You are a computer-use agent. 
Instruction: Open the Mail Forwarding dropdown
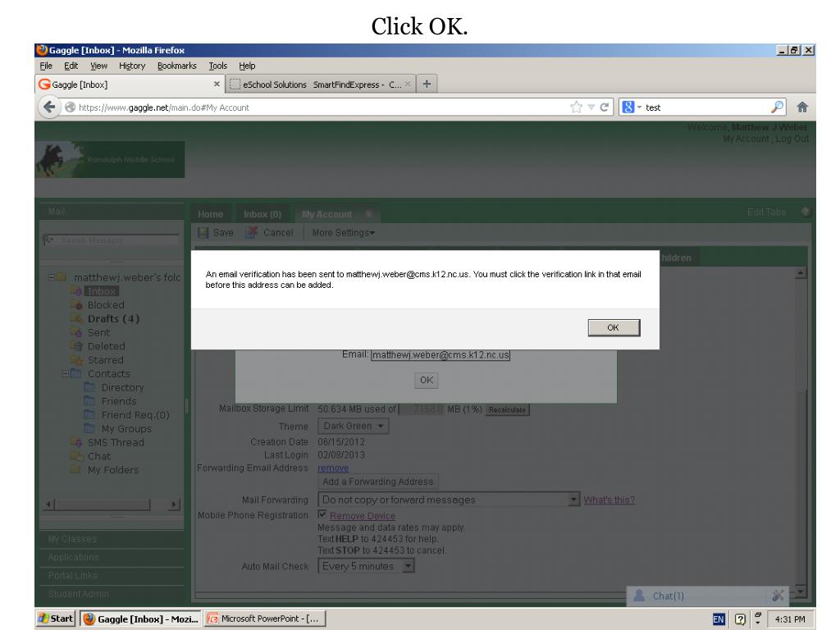449,500
